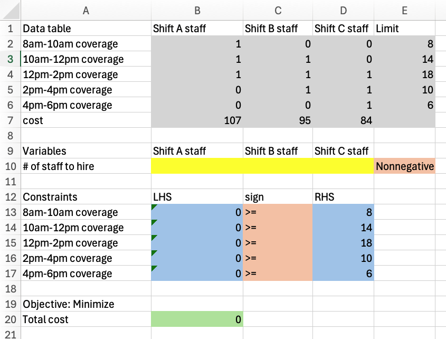This screenshot has height=339, width=446.
Task: Select row header 19
Action: (x=10, y=304)
